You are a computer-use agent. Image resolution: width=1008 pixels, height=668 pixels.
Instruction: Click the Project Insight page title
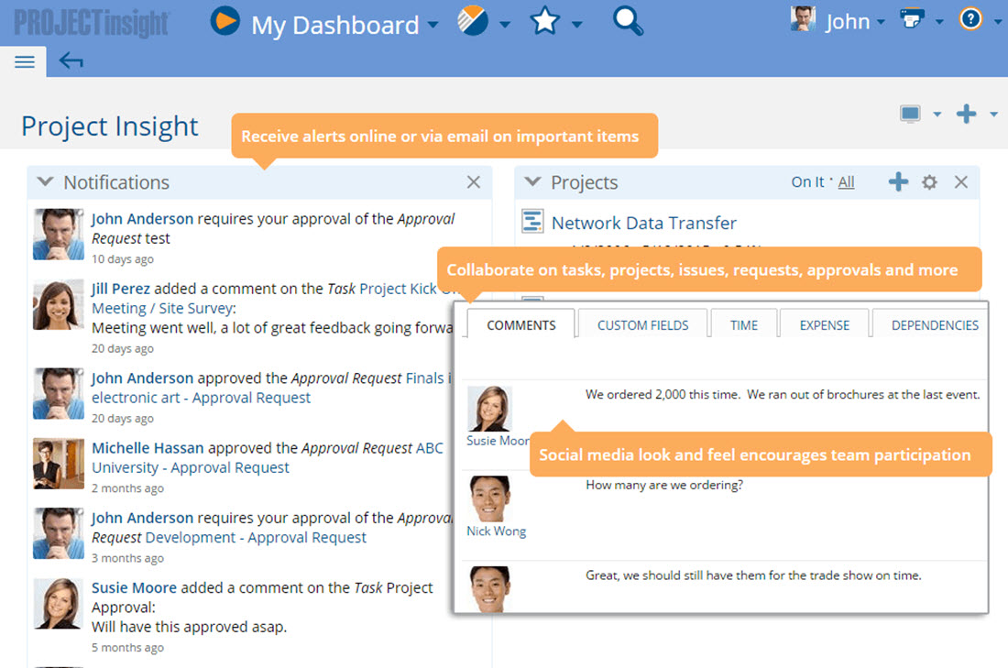pos(110,126)
